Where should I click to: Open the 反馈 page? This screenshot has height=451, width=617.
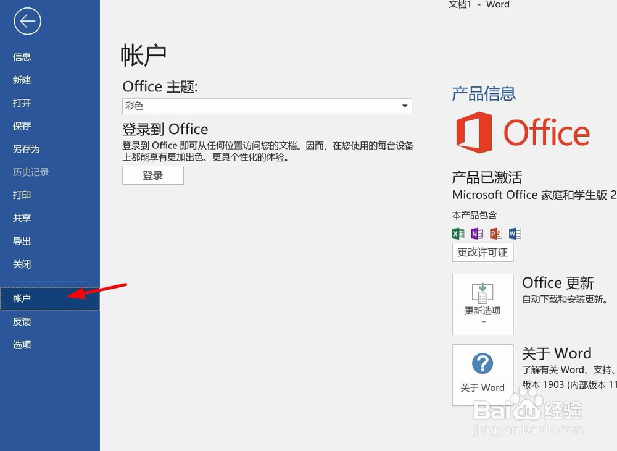pyautogui.click(x=22, y=322)
